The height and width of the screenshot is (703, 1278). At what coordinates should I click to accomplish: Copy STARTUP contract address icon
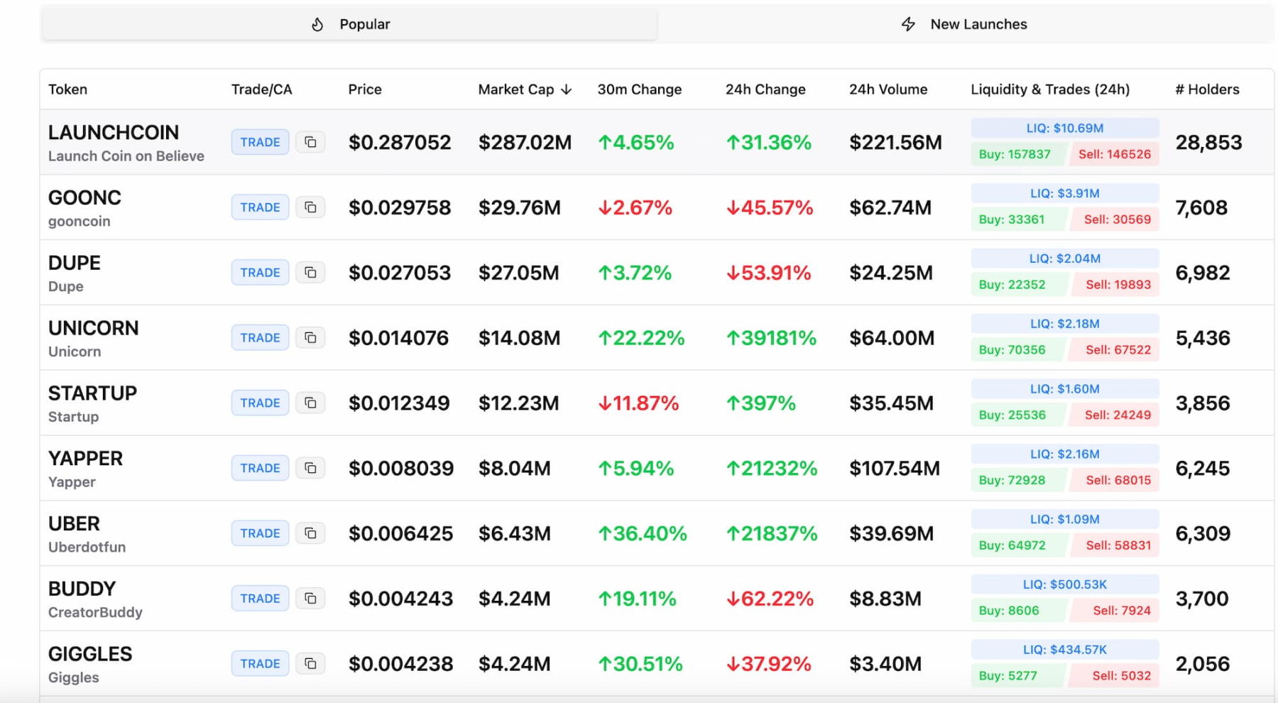tap(310, 403)
